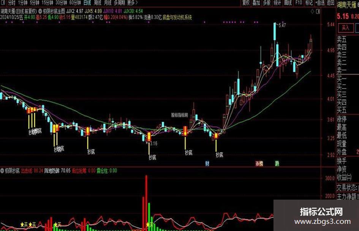
Task: Click the panel icon left of 分时
Action: coord(3,3)
